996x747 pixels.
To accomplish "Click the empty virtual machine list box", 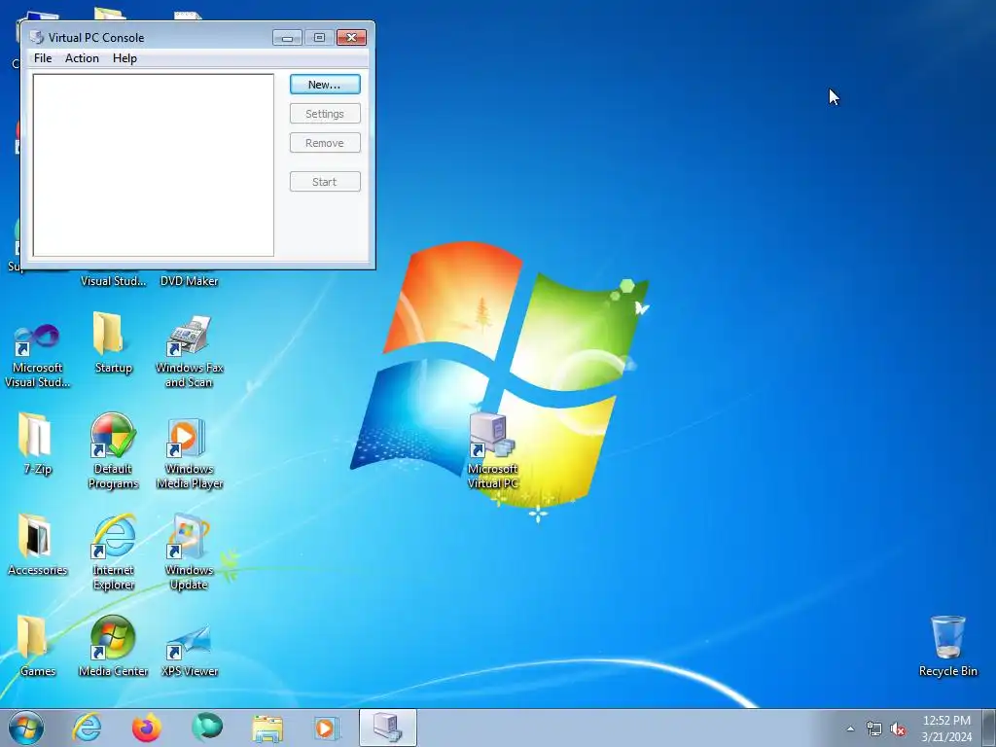I will (x=153, y=165).
